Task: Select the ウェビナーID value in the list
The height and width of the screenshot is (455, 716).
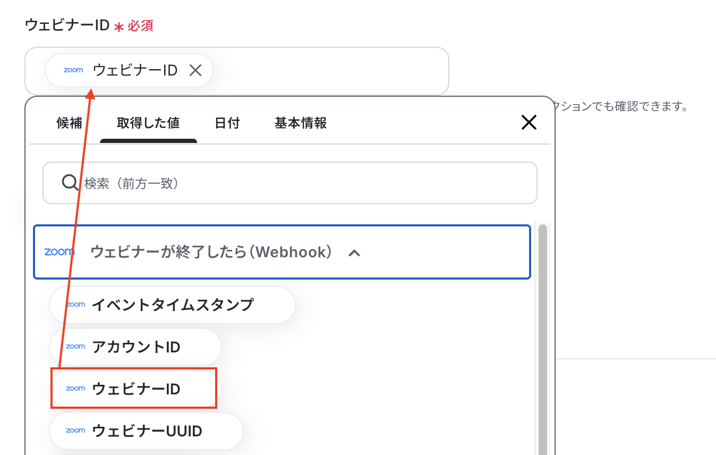Action: [x=135, y=389]
